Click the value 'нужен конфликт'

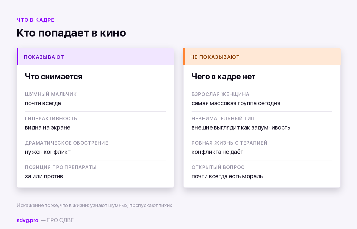(48, 152)
